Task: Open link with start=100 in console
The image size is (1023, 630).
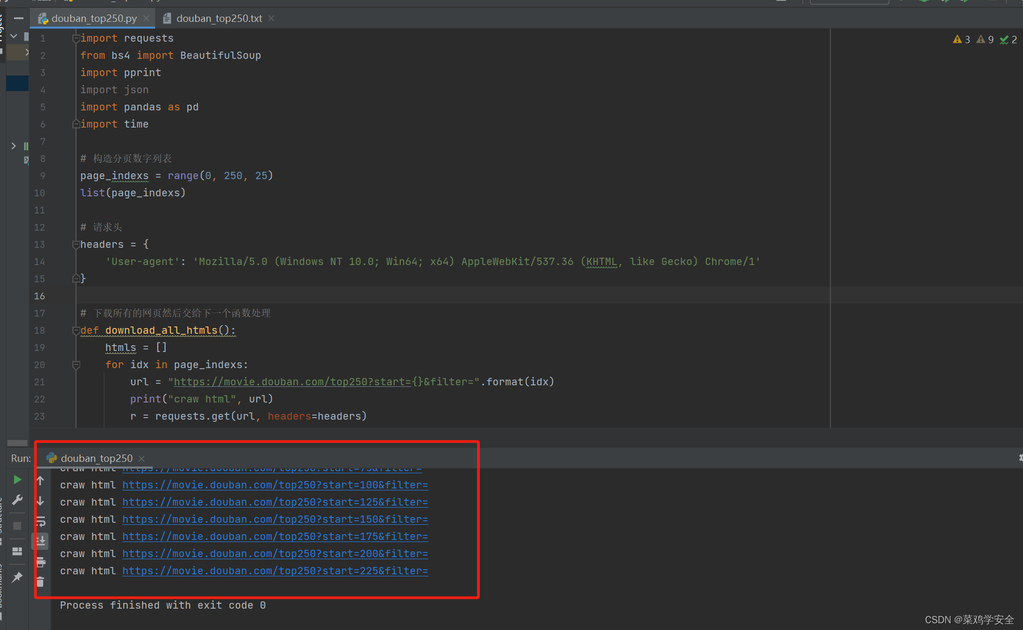Action: tap(275, 485)
